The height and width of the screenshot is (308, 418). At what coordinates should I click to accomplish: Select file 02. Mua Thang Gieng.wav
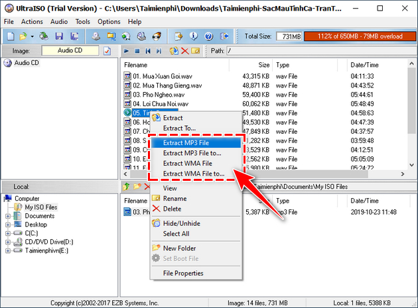click(167, 85)
